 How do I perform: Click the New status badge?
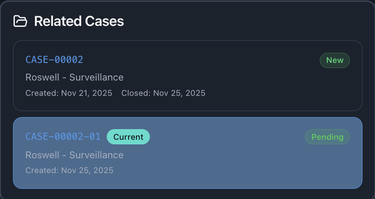pyautogui.click(x=335, y=60)
